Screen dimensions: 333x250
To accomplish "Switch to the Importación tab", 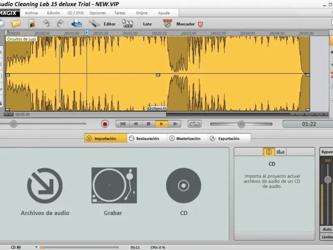I will point(106,138).
